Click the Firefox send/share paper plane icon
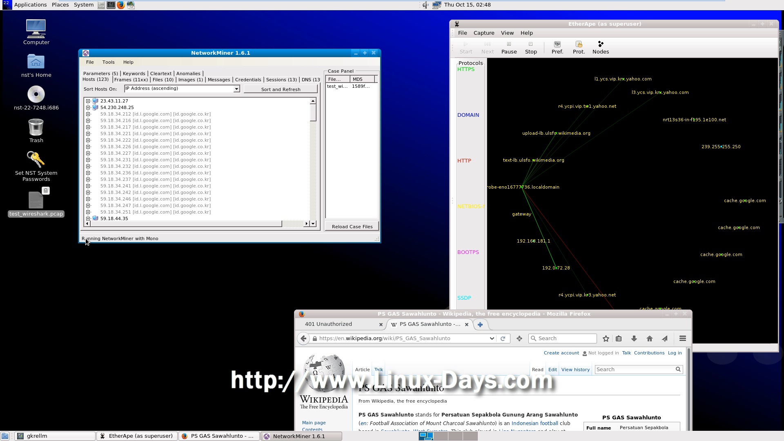 (x=665, y=339)
